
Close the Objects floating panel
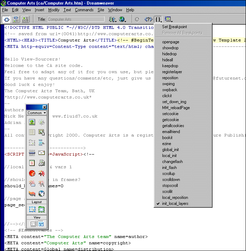(44, 107)
